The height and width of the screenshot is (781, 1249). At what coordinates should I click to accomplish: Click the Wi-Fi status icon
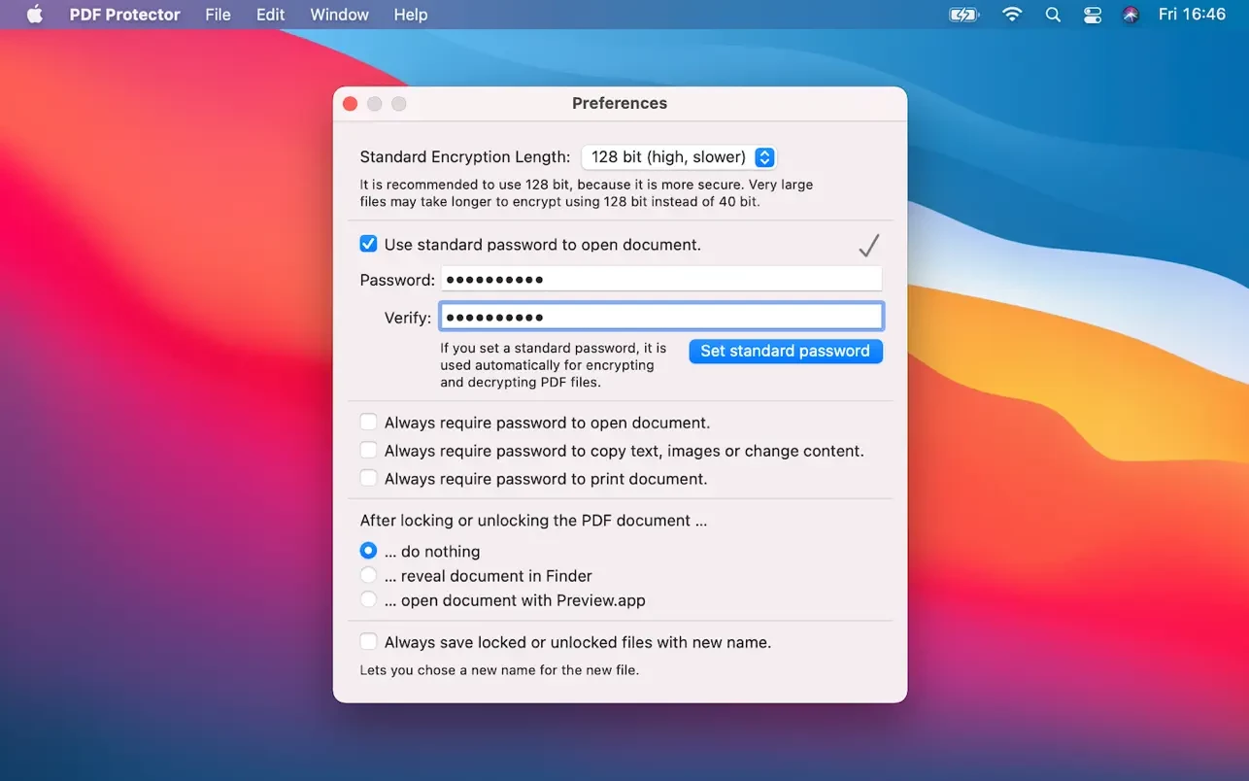coord(1012,15)
